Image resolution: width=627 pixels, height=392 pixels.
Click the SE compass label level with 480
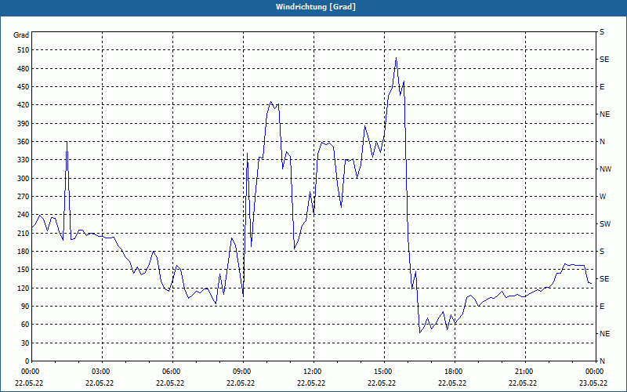point(604,60)
